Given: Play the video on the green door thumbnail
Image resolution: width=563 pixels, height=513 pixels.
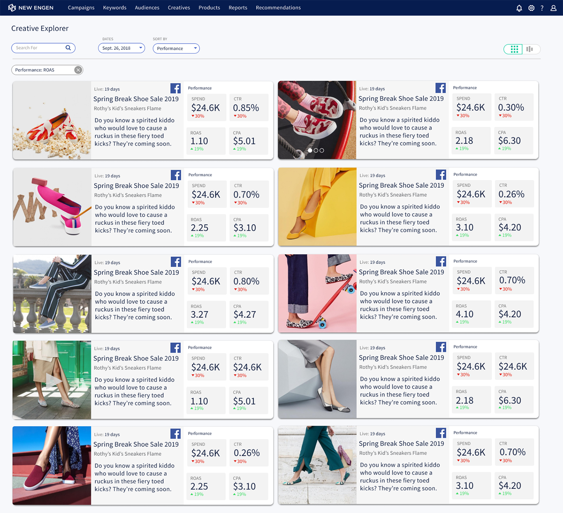Looking at the screenshot, I should [x=53, y=381].
